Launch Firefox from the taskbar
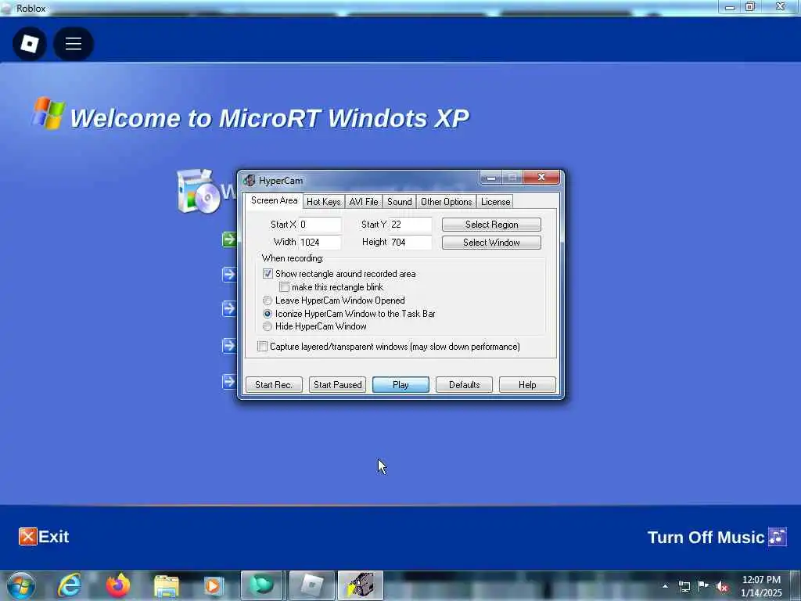 click(x=118, y=585)
